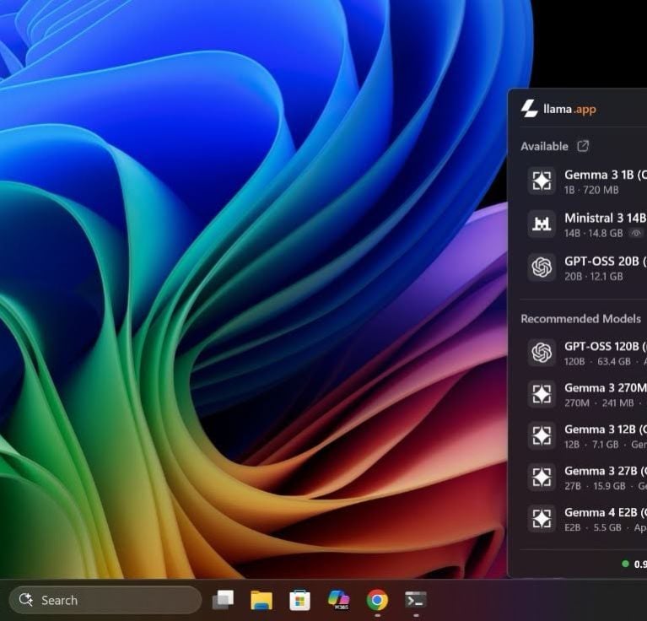Click the GPT-OSS 120B OpenAI icon

coord(542,353)
